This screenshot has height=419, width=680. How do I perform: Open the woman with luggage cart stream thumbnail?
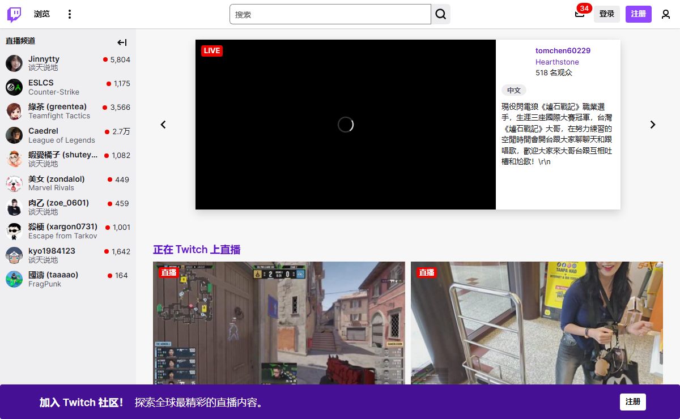point(537,323)
